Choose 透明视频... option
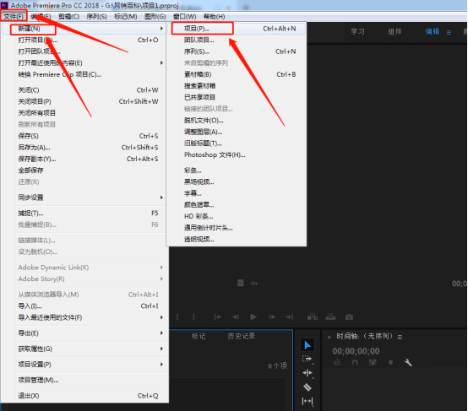The height and width of the screenshot is (411, 468). click(236, 239)
